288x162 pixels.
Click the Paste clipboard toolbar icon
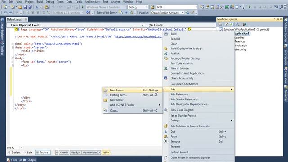47,7
